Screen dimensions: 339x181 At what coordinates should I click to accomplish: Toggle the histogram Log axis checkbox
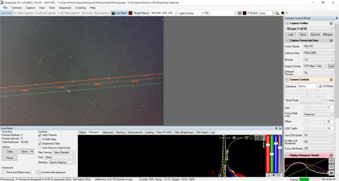pos(246,138)
